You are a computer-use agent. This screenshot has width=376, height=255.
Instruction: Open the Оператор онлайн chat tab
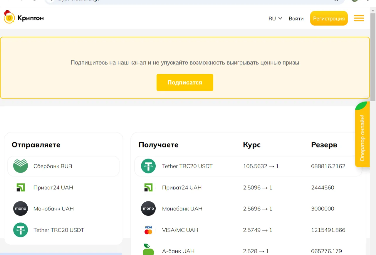[362, 135]
